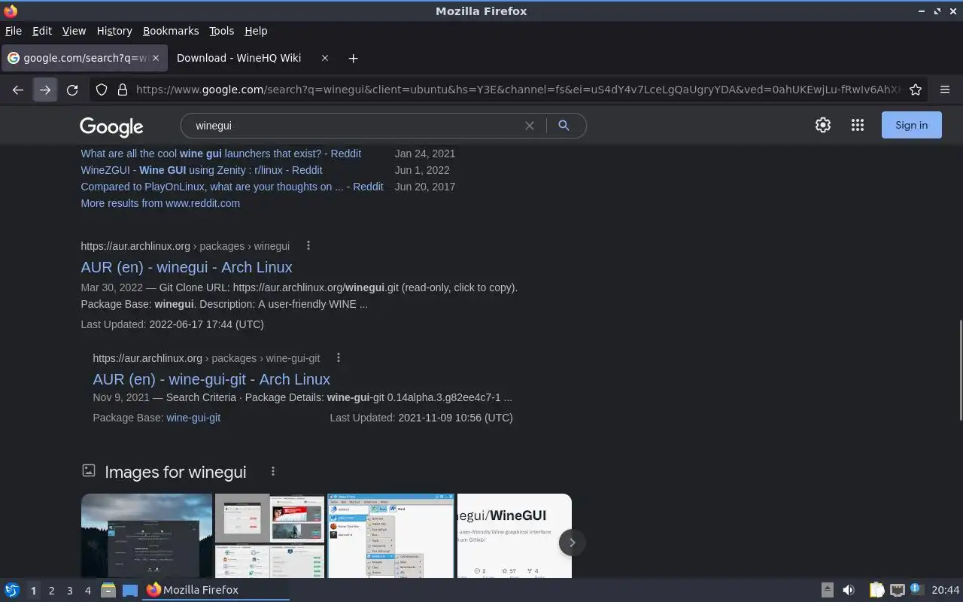Open Google quick settings gear

(x=823, y=126)
